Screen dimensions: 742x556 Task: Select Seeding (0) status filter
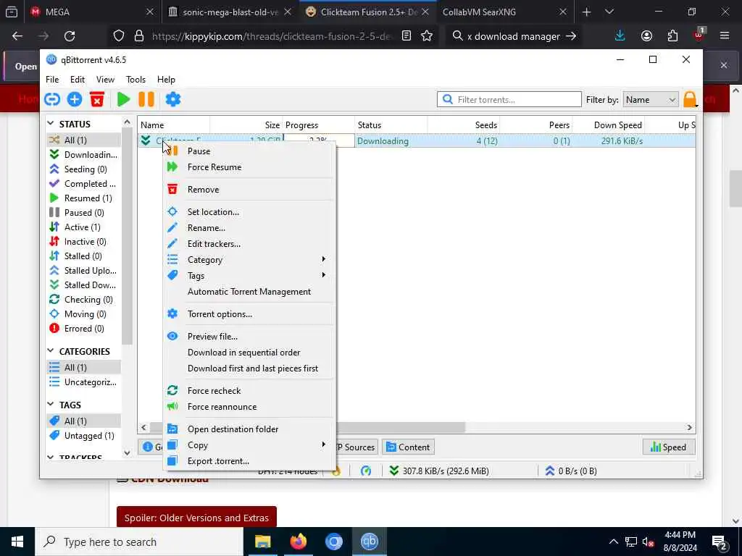point(84,169)
